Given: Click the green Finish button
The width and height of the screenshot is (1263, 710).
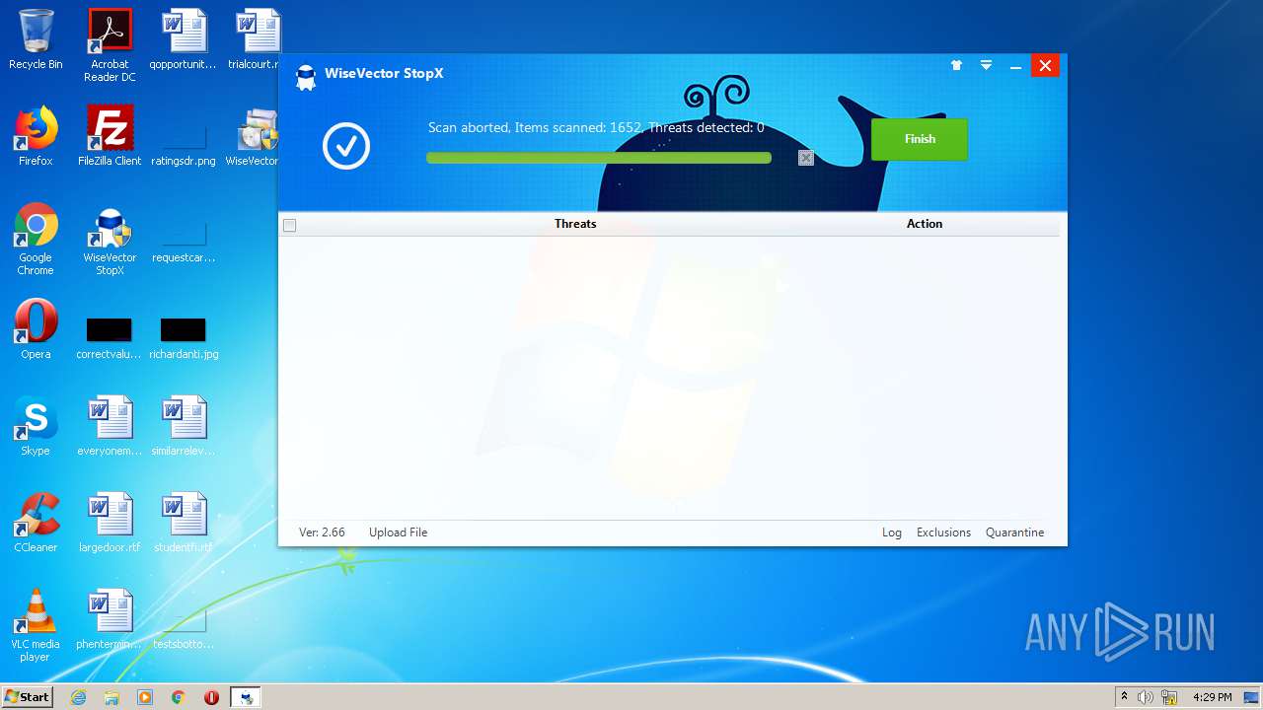Looking at the screenshot, I should pos(920,139).
